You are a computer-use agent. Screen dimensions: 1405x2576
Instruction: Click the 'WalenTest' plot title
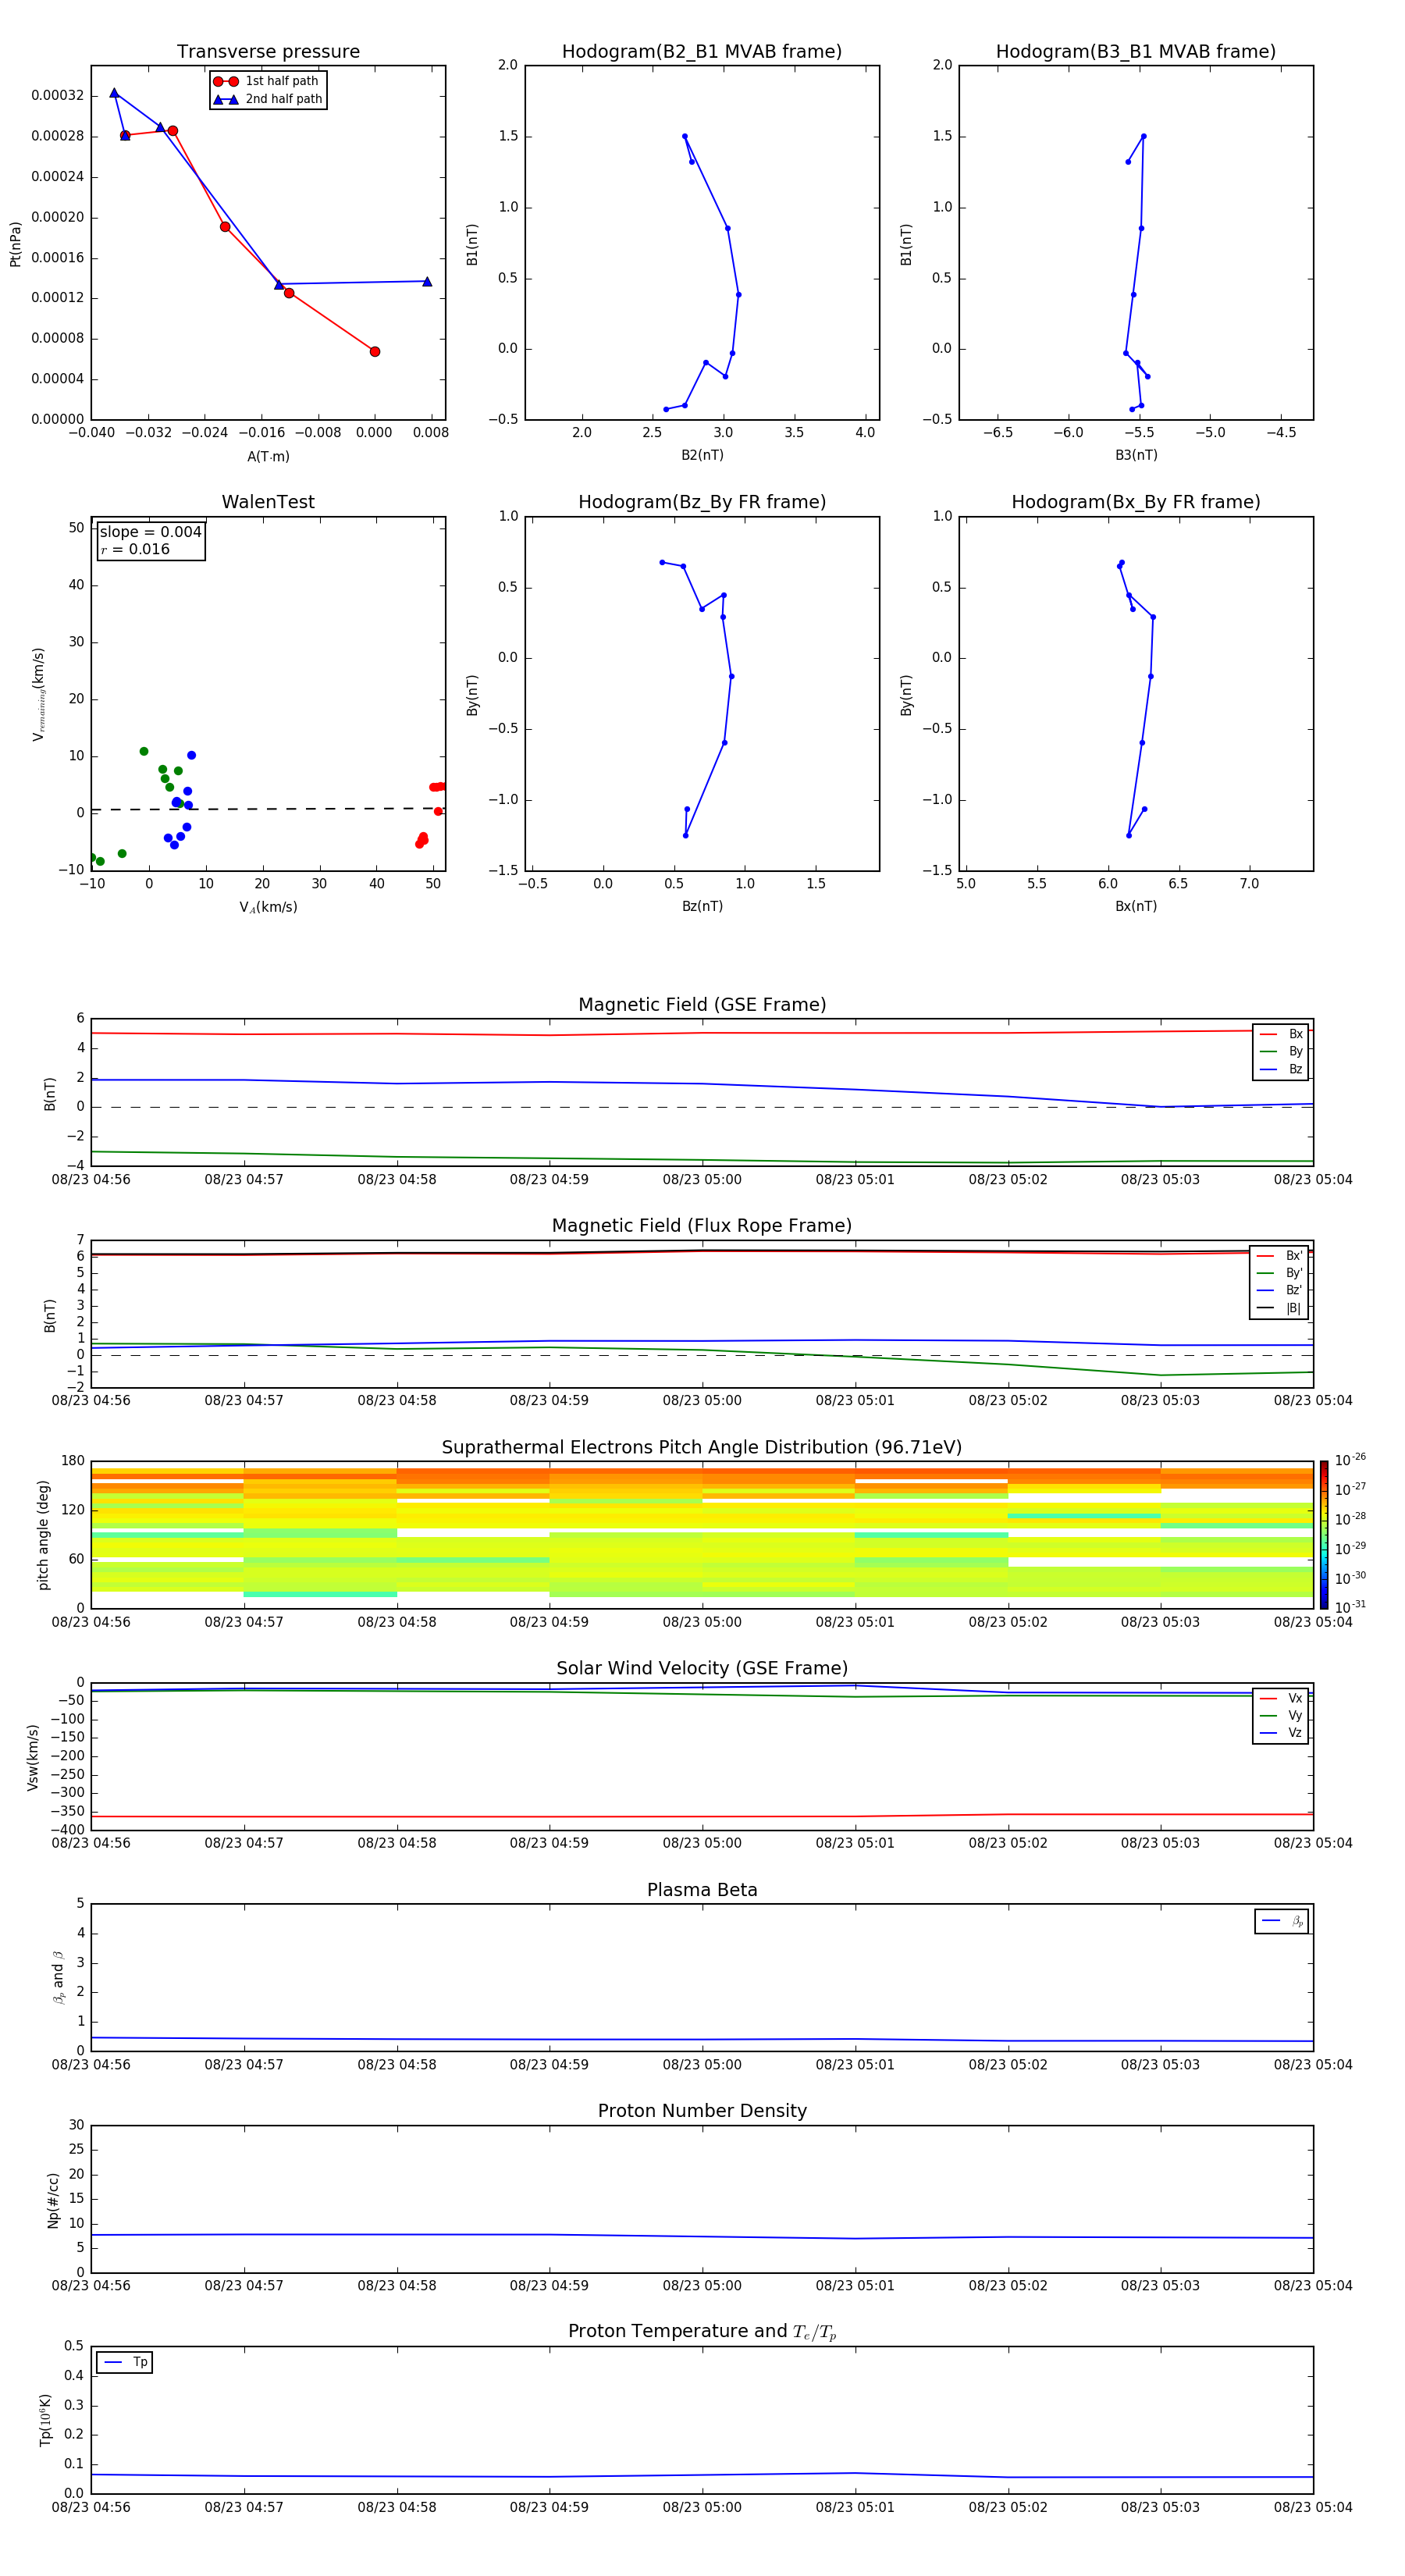(x=268, y=502)
